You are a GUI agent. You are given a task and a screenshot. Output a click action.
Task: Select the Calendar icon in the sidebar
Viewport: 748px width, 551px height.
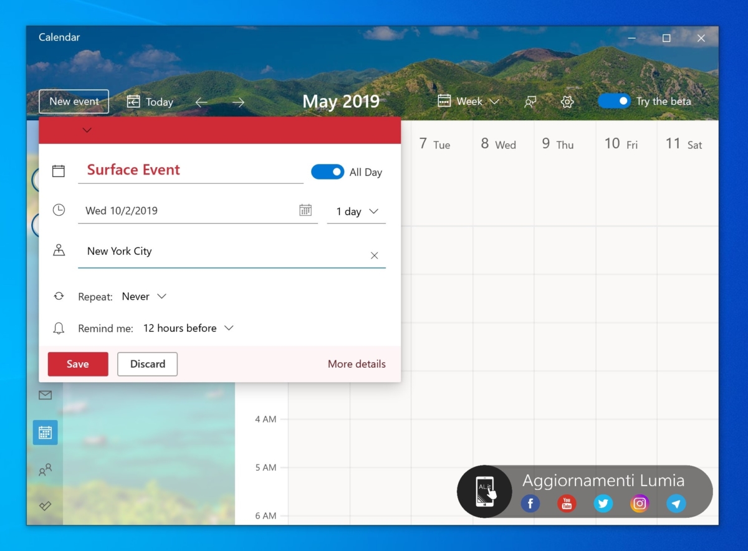(44, 432)
